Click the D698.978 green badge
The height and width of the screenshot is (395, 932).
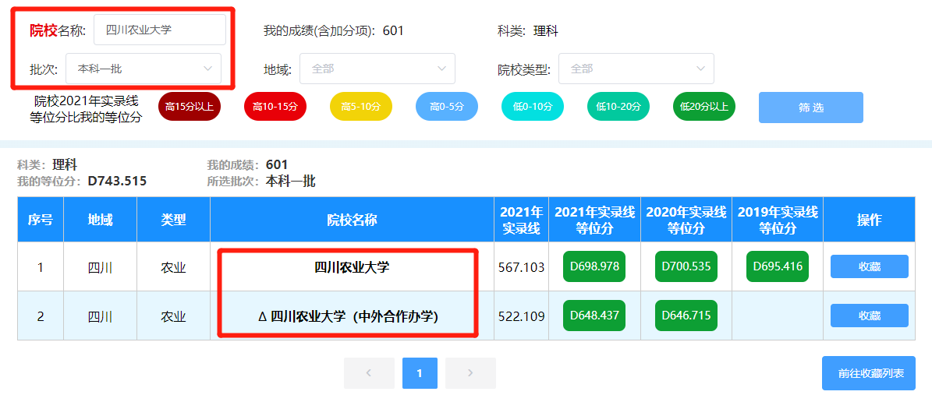coord(594,266)
